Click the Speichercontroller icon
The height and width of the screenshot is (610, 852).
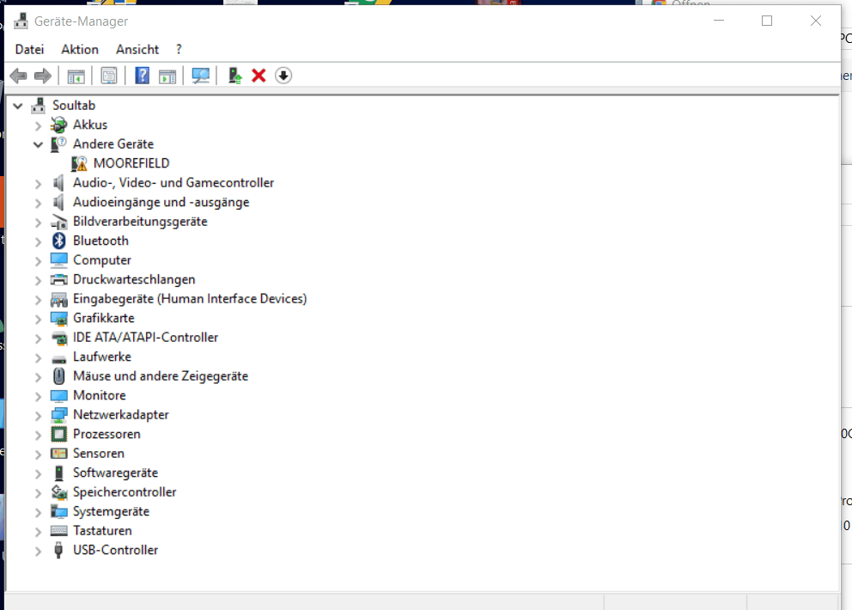pyautogui.click(x=58, y=492)
